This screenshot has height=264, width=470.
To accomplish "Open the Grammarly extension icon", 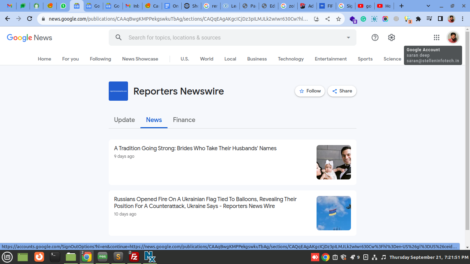I will point(363,19).
